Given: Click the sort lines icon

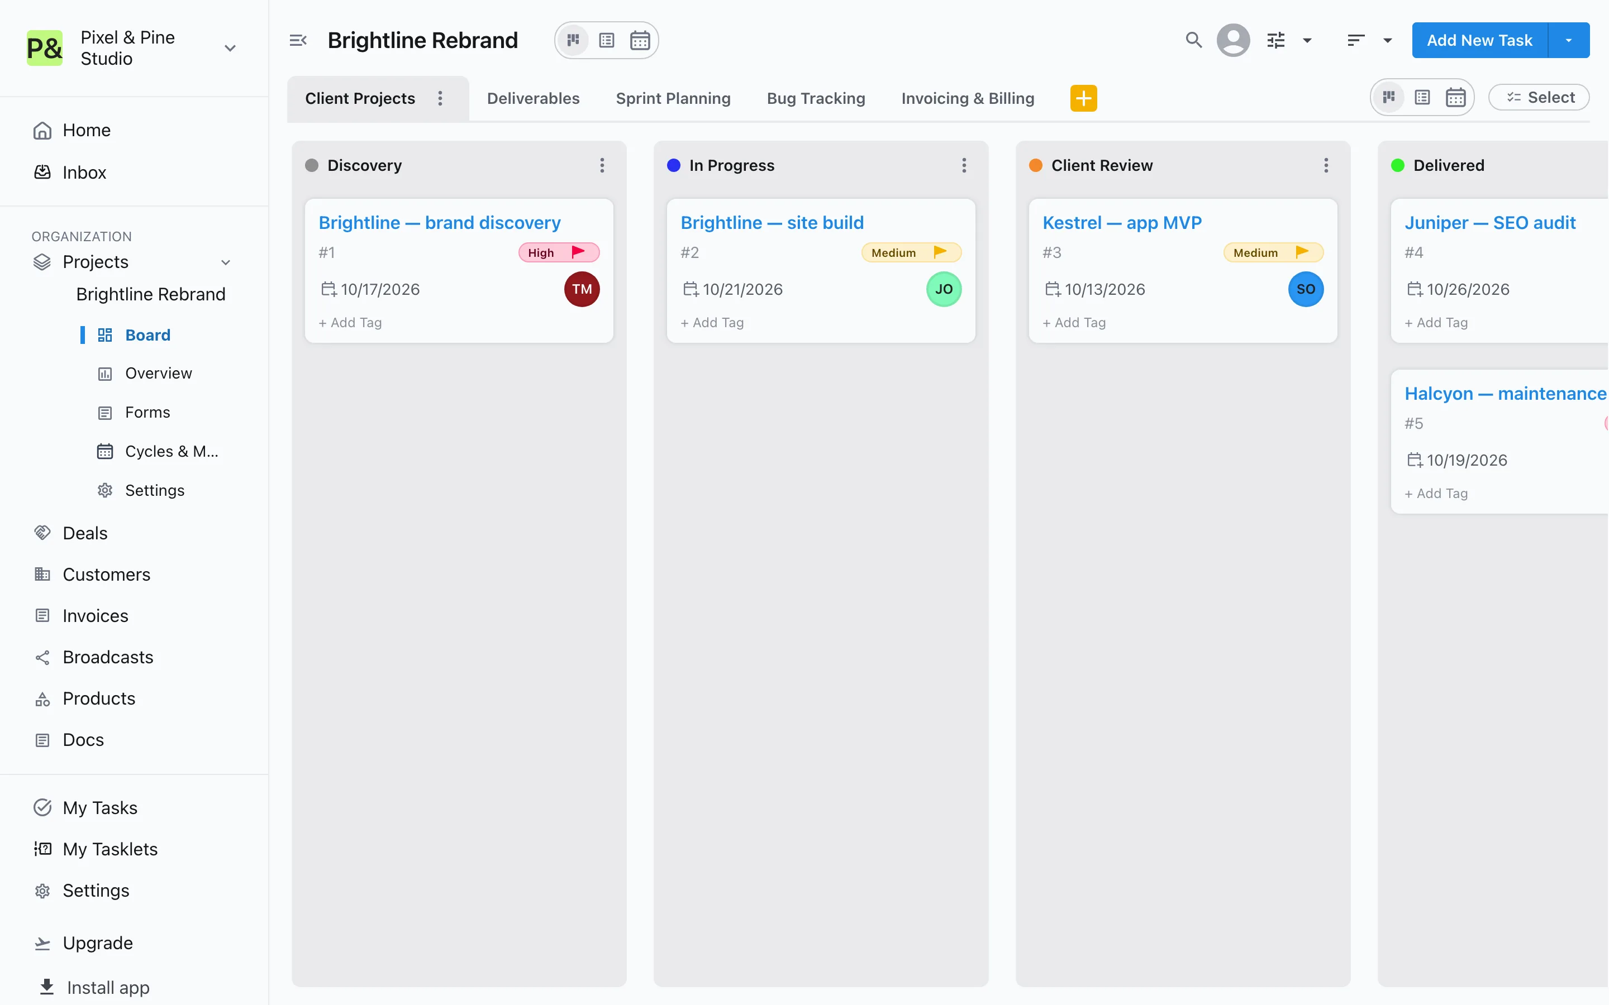Looking at the screenshot, I should [x=1356, y=41].
